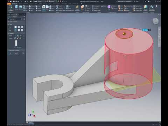Open the appearance dropdown in title bar
This screenshot has width=168, height=126.
tap(52, 1)
